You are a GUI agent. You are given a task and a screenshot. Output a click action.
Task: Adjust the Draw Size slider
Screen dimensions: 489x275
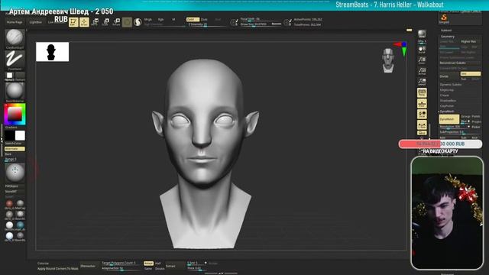261,24
